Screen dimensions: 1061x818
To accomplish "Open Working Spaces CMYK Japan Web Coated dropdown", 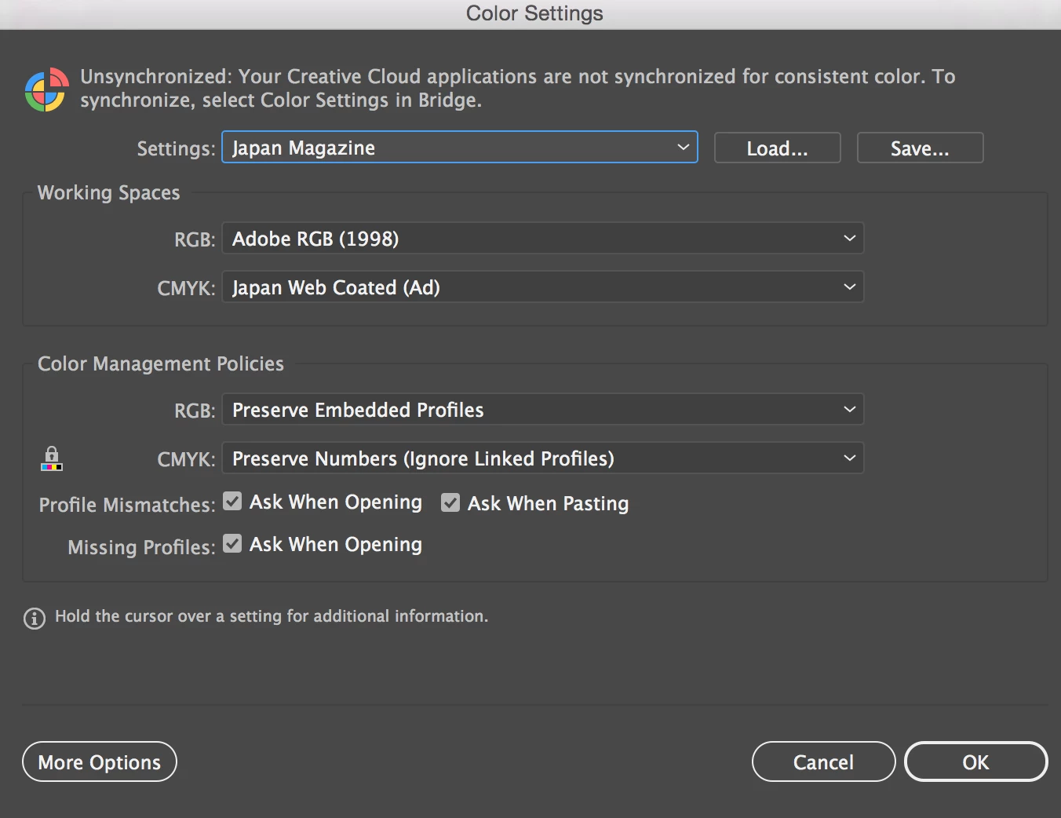I will click(543, 287).
